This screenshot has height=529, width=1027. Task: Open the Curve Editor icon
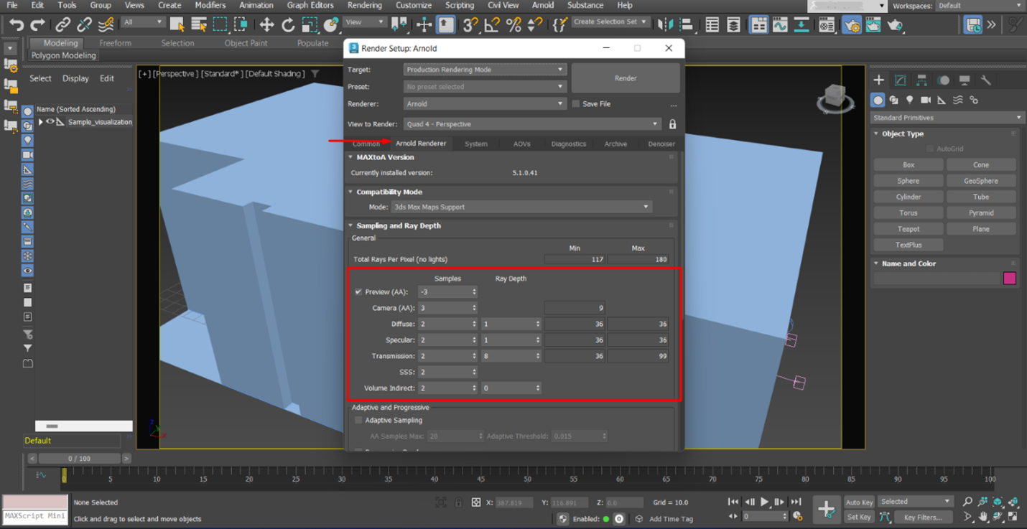tap(780, 25)
